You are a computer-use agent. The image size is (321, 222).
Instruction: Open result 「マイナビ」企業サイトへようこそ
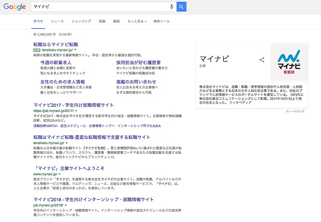point(69,168)
